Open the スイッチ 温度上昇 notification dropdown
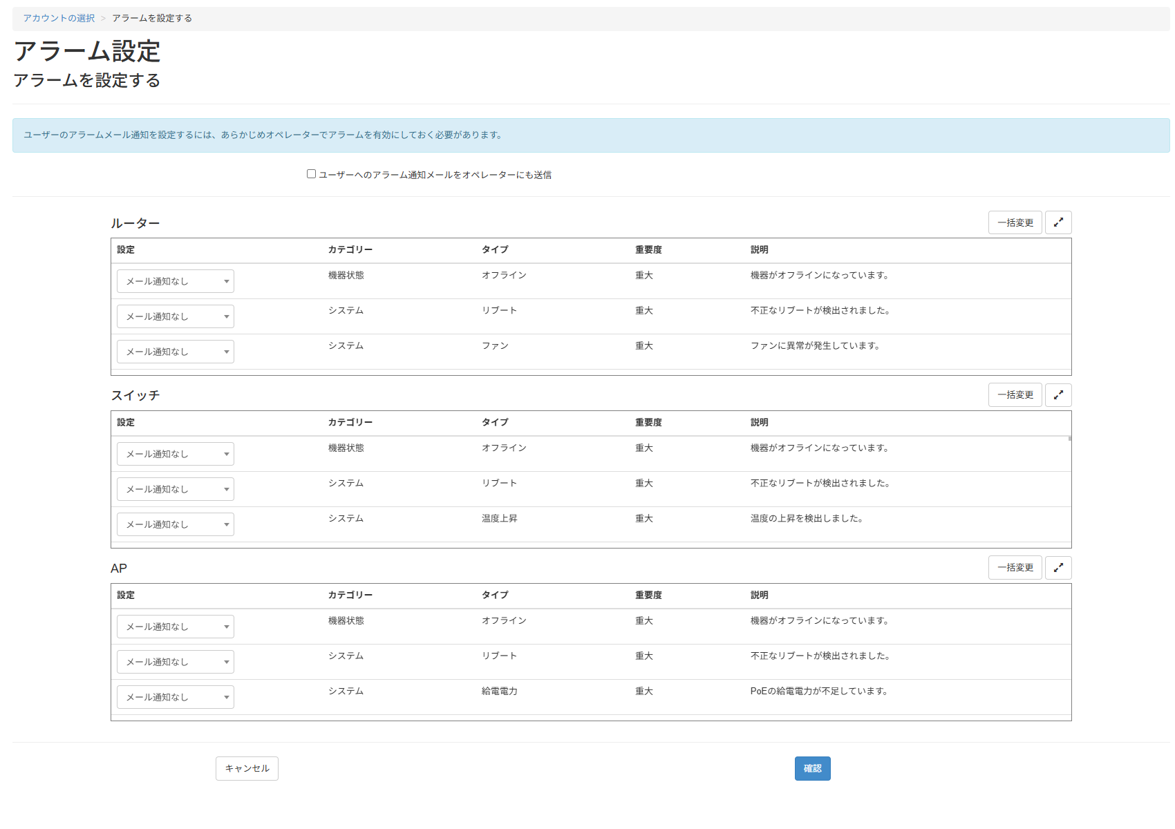 [175, 524]
